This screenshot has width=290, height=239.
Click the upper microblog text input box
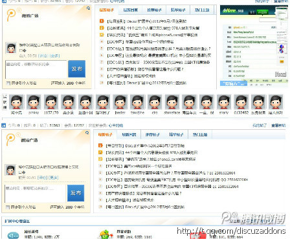click(x=36, y=69)
